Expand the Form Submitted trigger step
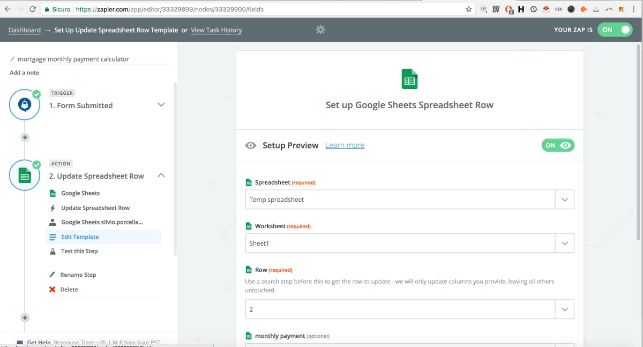Screen dimensions: 643x347 (x=161, y=105)
